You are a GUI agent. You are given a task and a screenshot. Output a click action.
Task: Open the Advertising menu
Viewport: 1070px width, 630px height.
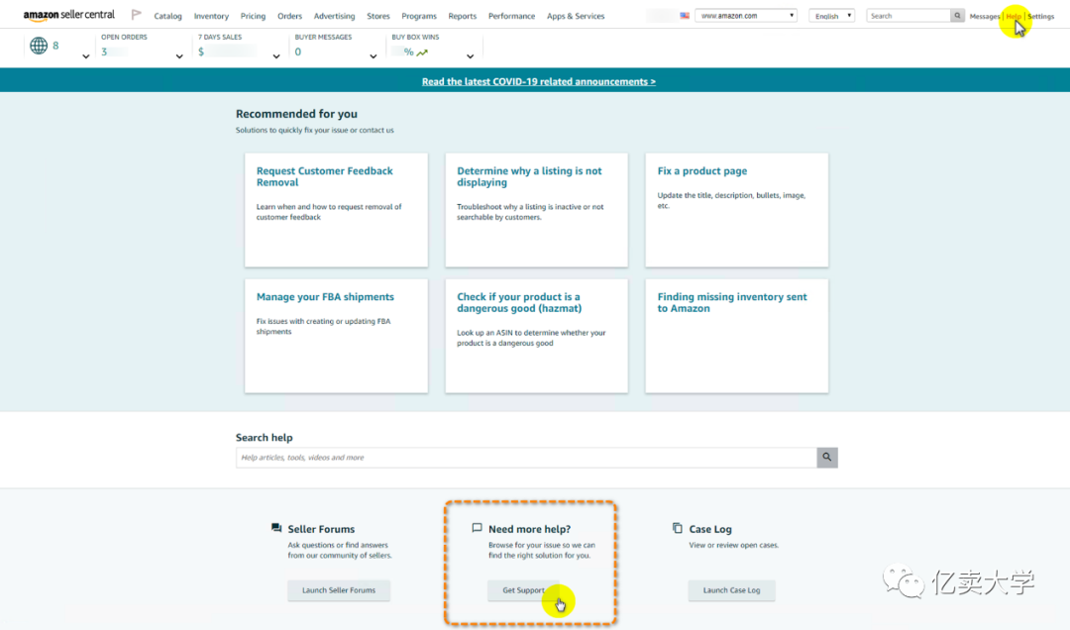click(x=335, y=16)
